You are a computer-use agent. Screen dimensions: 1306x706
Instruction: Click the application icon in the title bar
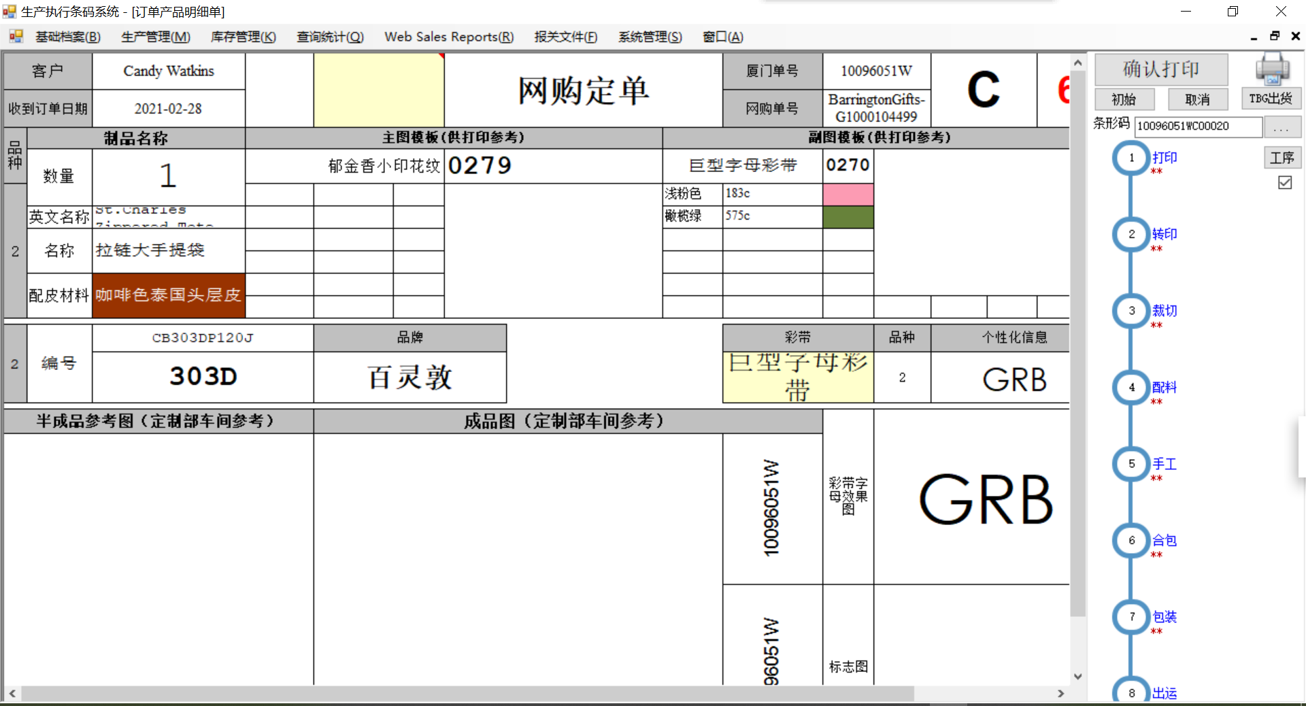(x=10, y=11)
